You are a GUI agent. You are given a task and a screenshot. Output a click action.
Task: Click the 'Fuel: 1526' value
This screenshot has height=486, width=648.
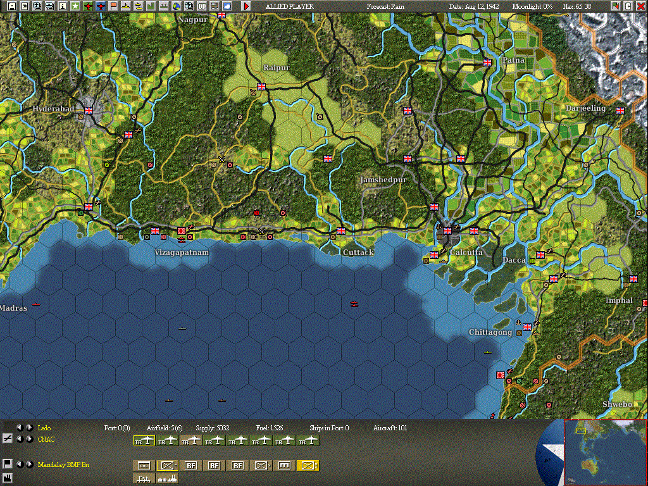coord(270,428)
